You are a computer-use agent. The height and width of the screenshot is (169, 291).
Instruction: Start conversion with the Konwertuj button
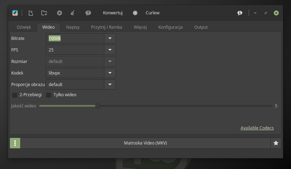pos(113,13)
